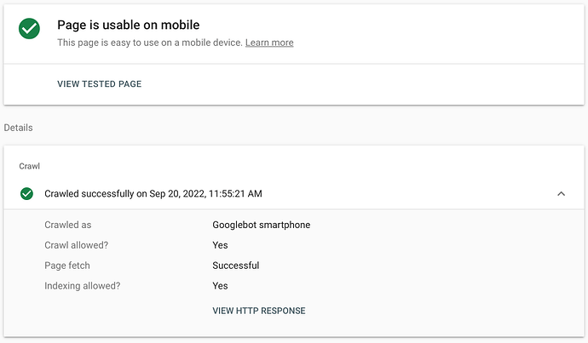
Task: Click the "Crawled successfully" status text
Action: 89,194
